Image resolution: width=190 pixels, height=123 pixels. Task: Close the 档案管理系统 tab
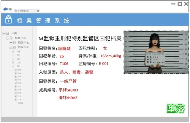[x=38, y=11]
